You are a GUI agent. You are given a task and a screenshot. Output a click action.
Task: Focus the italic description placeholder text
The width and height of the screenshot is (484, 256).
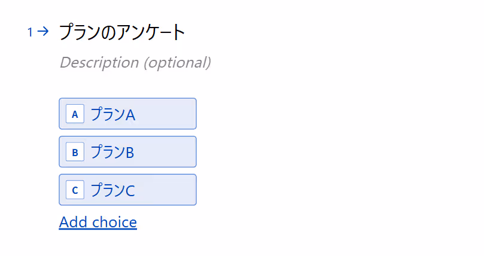coord(135,63)
